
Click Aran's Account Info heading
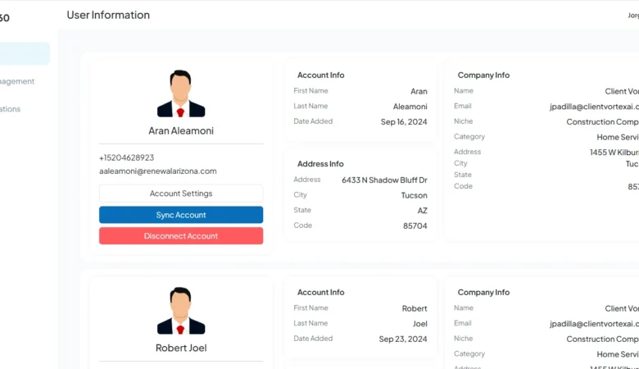point(320,75)
